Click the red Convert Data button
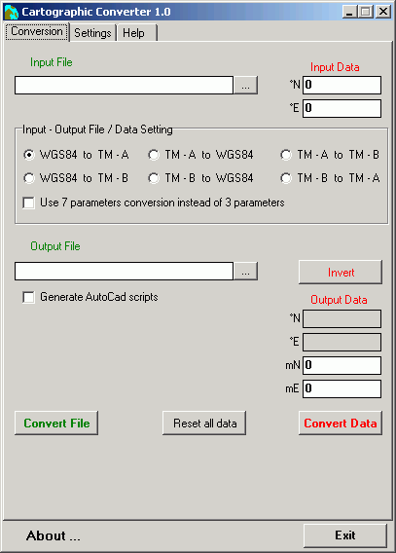Viewport: 396px width, 553px height. click(x=341, y=424)
